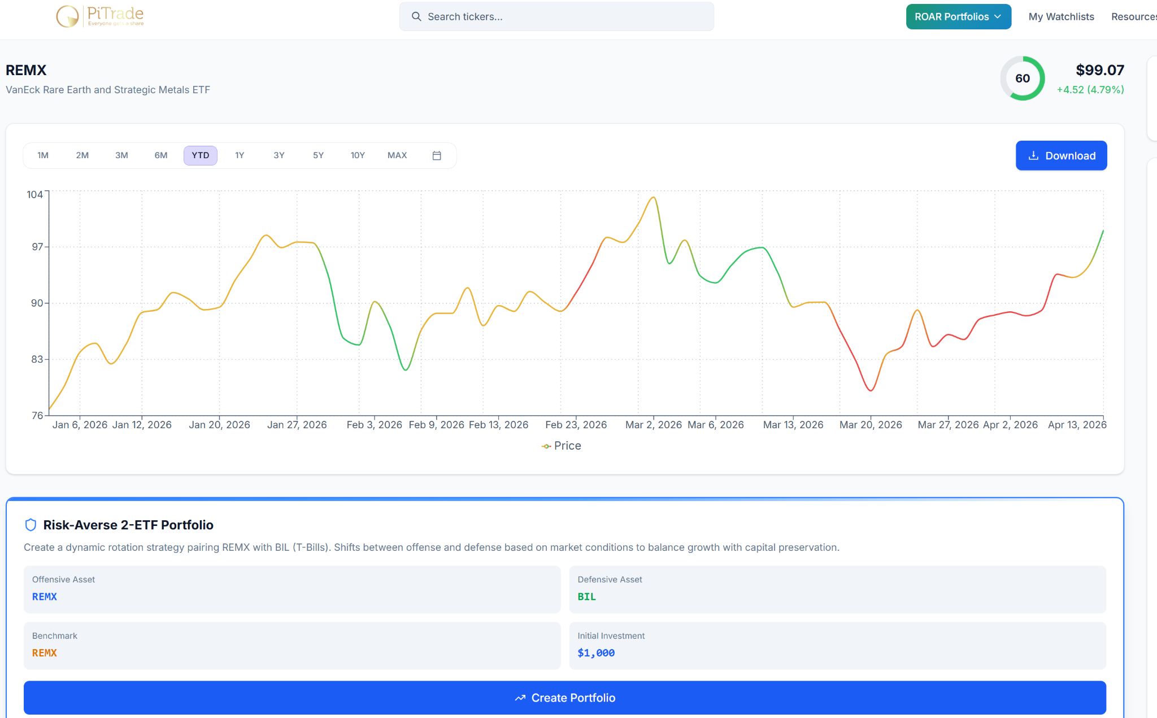Click the Offensive Asset REMX box
1157x718 pixels.
[292, 589]
